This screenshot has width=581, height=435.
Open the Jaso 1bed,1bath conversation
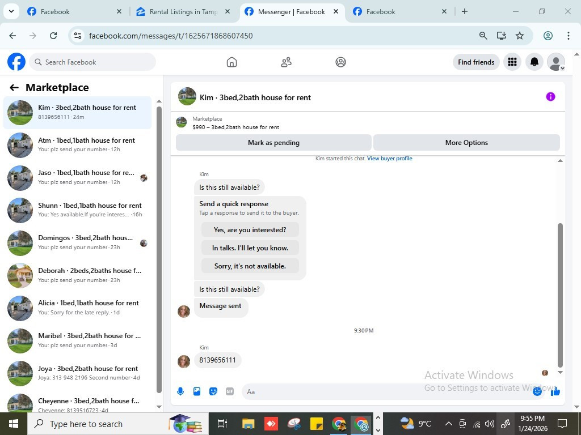point(77,177)
